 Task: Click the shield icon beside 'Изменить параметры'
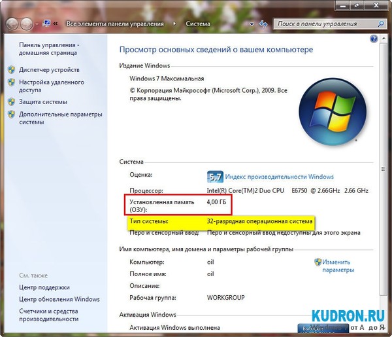click(x=318, y=262)
